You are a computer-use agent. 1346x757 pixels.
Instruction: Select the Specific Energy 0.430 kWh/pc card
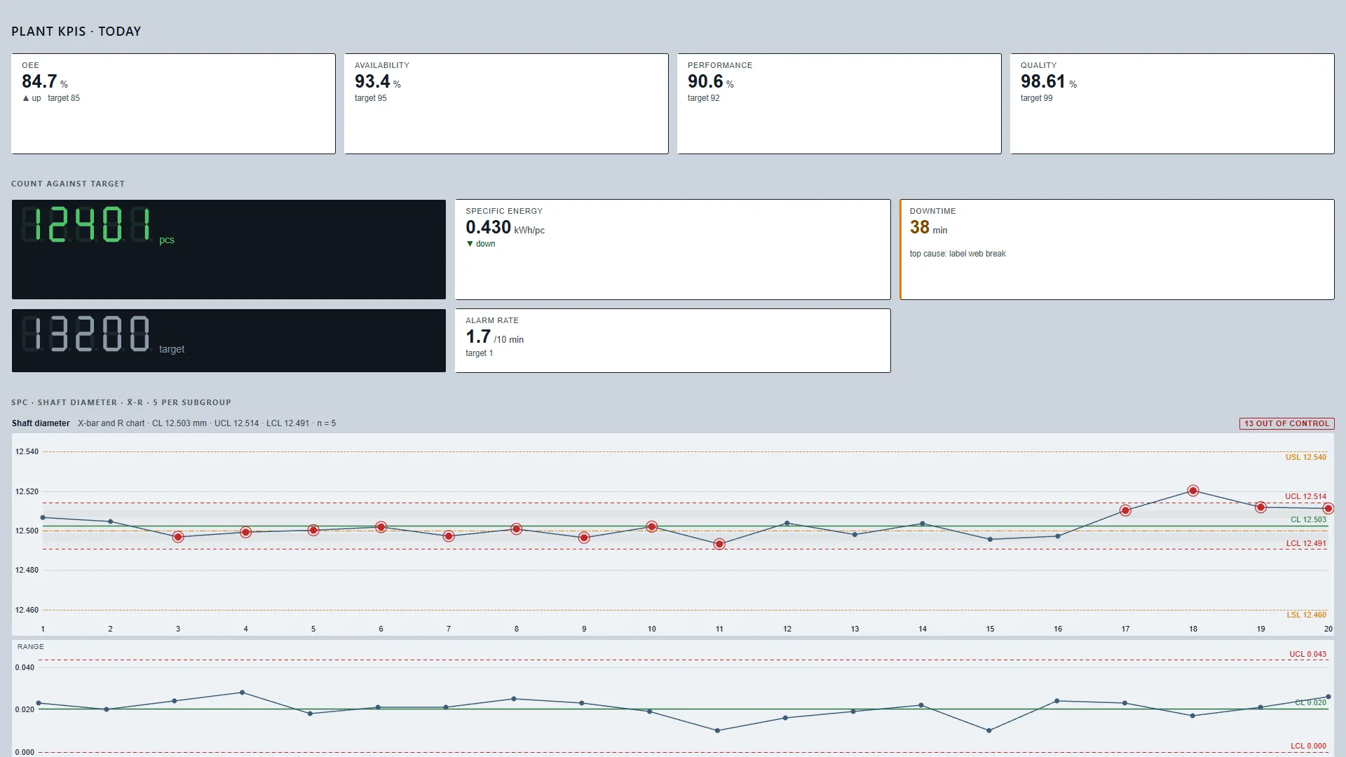coord(673,250)
